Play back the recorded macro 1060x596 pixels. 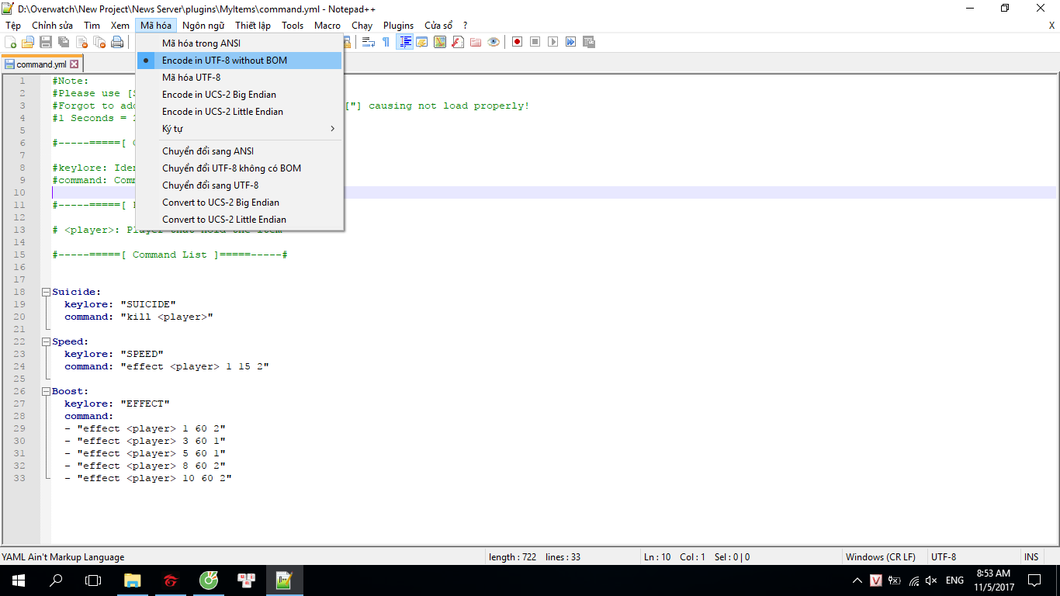[553, 42]
